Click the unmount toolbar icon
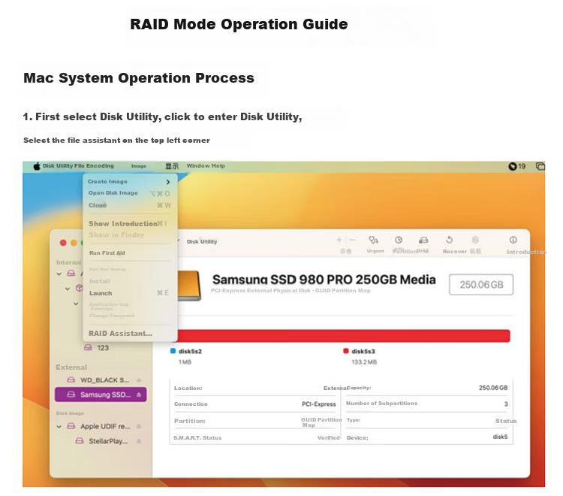Viewport: 563px width, 496px height. (475, 240)
